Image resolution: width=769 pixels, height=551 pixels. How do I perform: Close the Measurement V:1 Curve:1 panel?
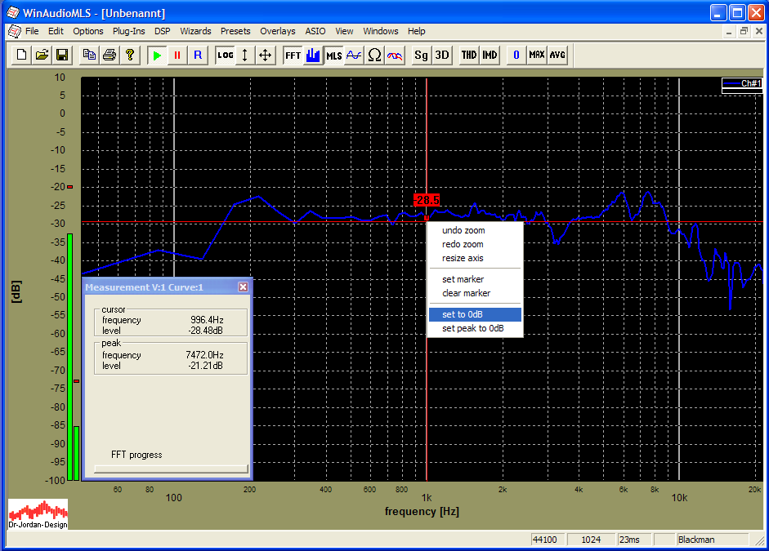[x=243, y=287]
